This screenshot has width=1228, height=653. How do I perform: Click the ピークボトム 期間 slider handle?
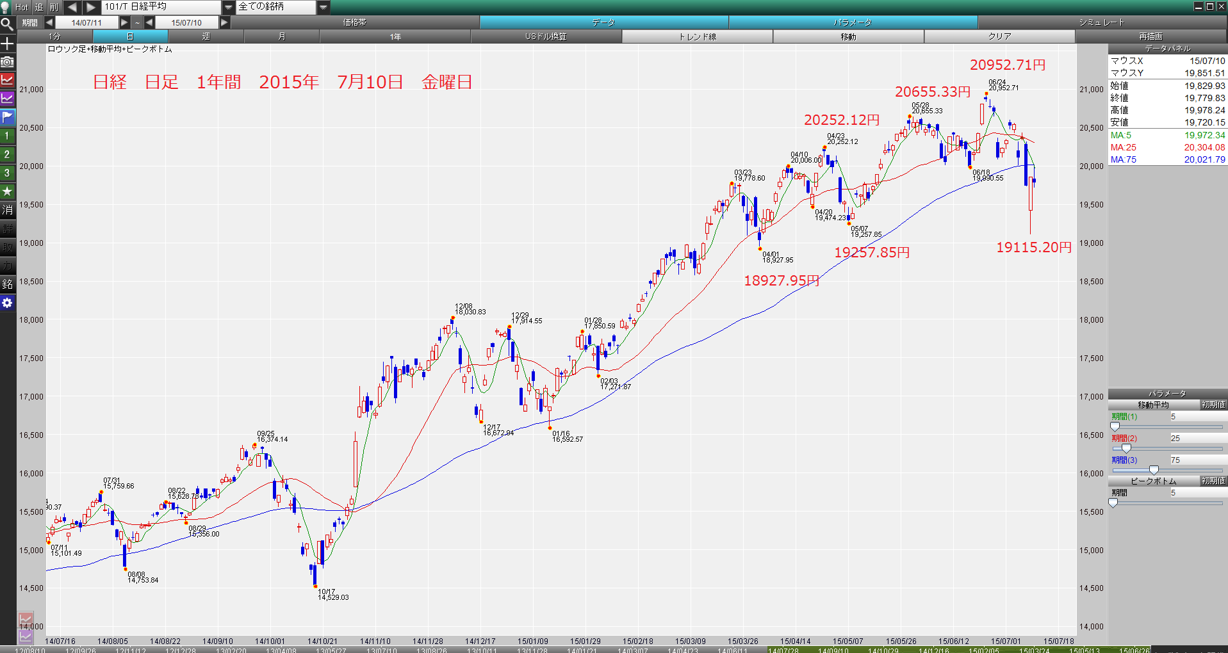pyautogui.click(x=1113, y=503)
